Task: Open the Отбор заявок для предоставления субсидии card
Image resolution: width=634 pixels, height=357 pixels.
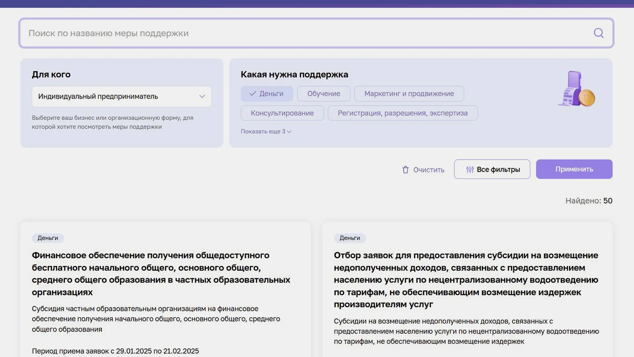Action: click(466, 279)
